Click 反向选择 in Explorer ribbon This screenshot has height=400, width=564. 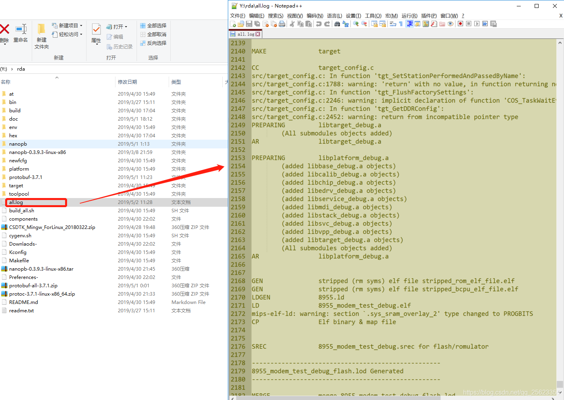[153, 43]
